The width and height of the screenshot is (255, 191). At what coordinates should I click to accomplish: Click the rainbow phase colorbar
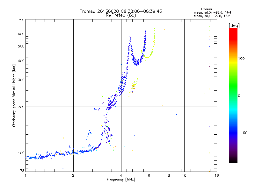click(233, 95)
